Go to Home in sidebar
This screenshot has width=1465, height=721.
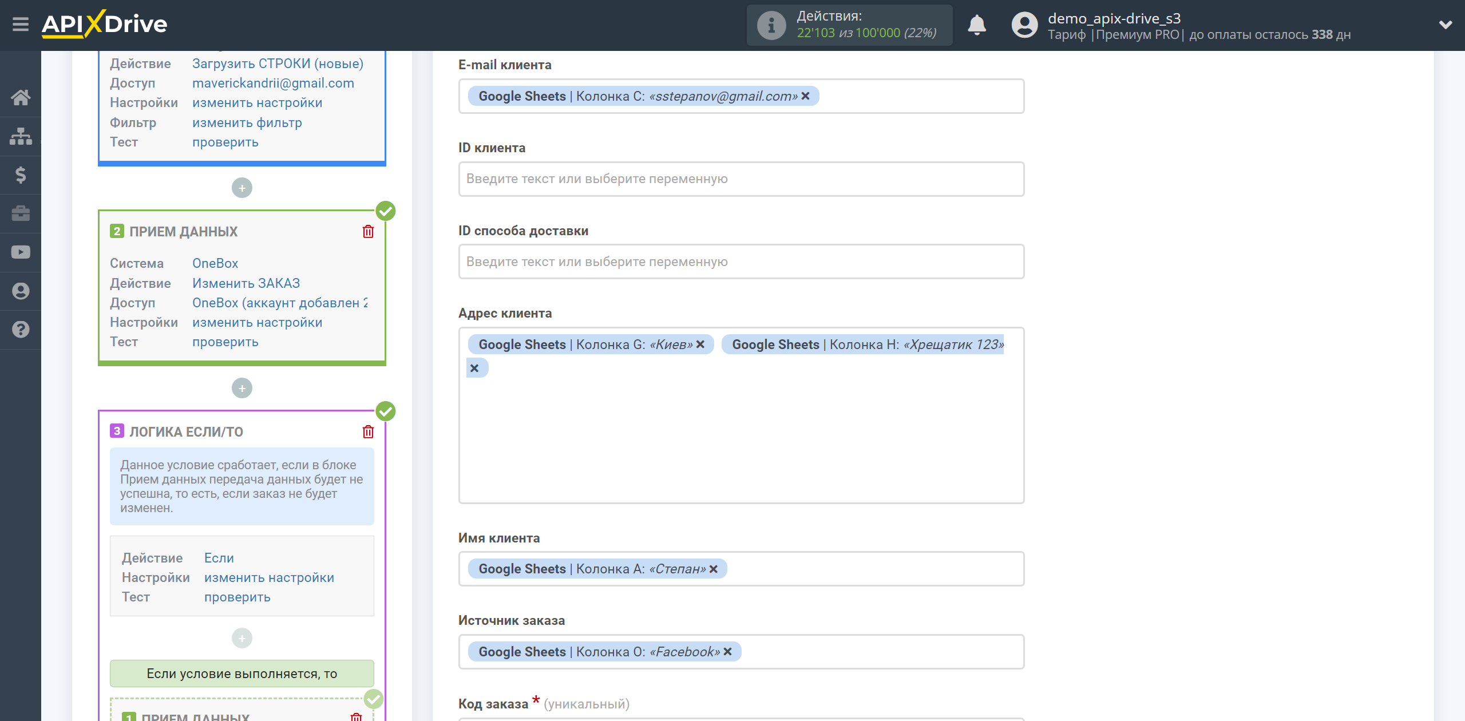[x=21, y=97]
